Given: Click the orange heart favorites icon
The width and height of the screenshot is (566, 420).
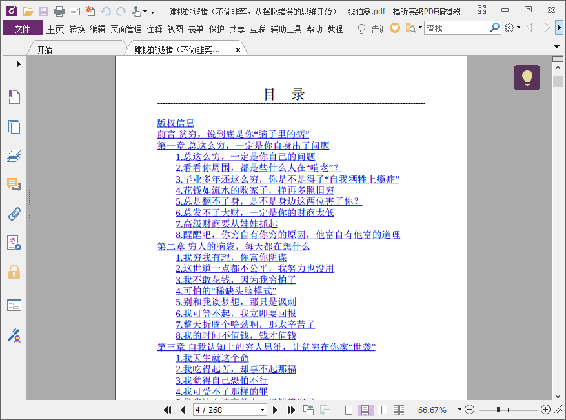Looking at the screenshot, I should 395,28.
